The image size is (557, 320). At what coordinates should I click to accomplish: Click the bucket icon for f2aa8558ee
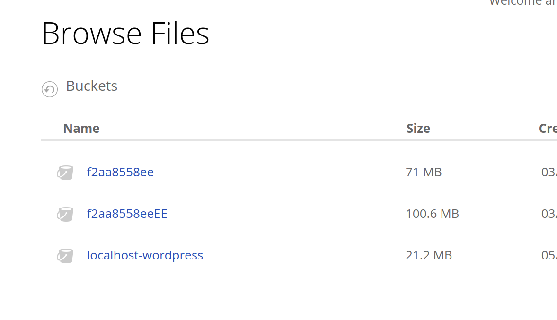click(65, 173)
